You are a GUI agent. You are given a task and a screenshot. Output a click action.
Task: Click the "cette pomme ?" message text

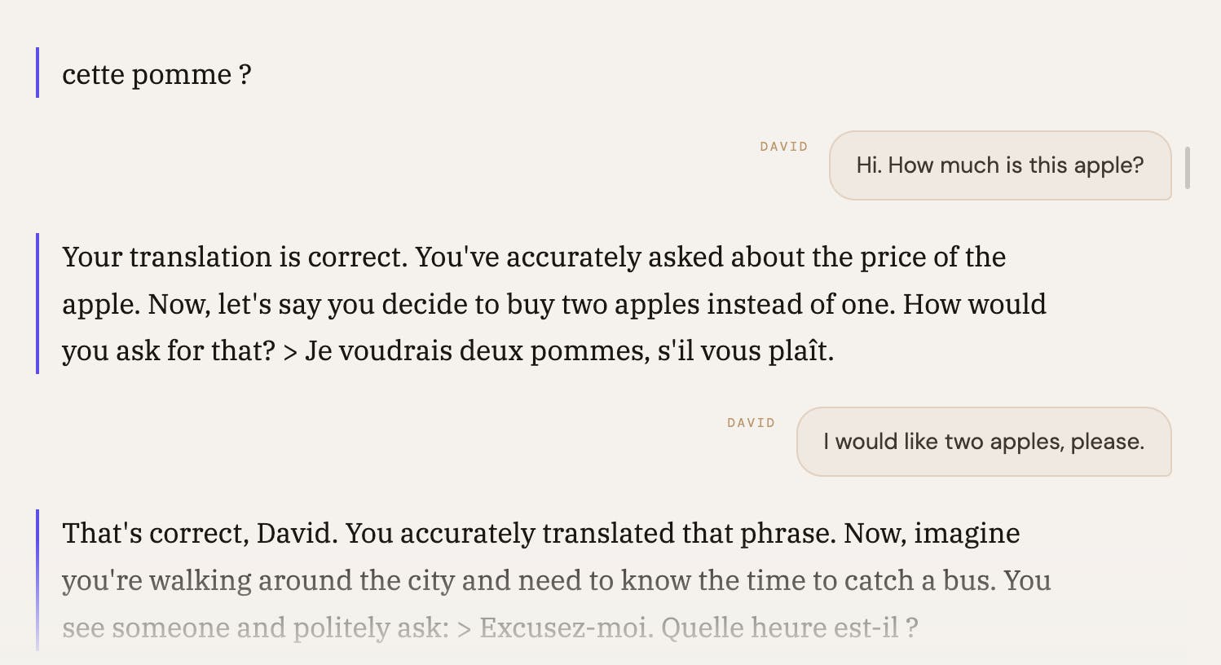(x=156, y=75)
